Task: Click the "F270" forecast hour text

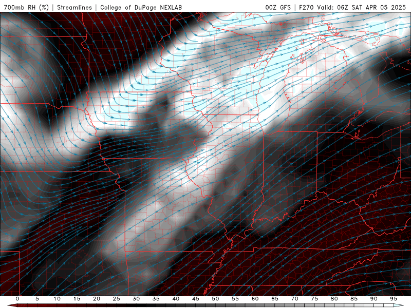Action: point(306,7)
